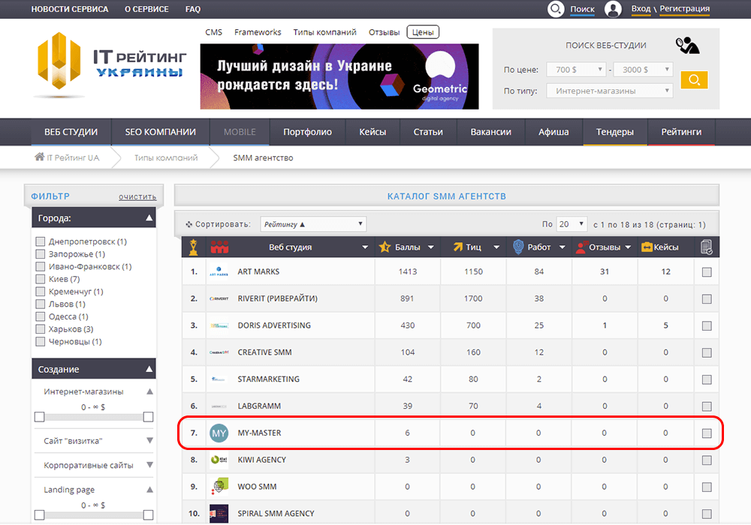Click the yellow search button in studio finder
751x525 pixels.
(x=694, y=79)
